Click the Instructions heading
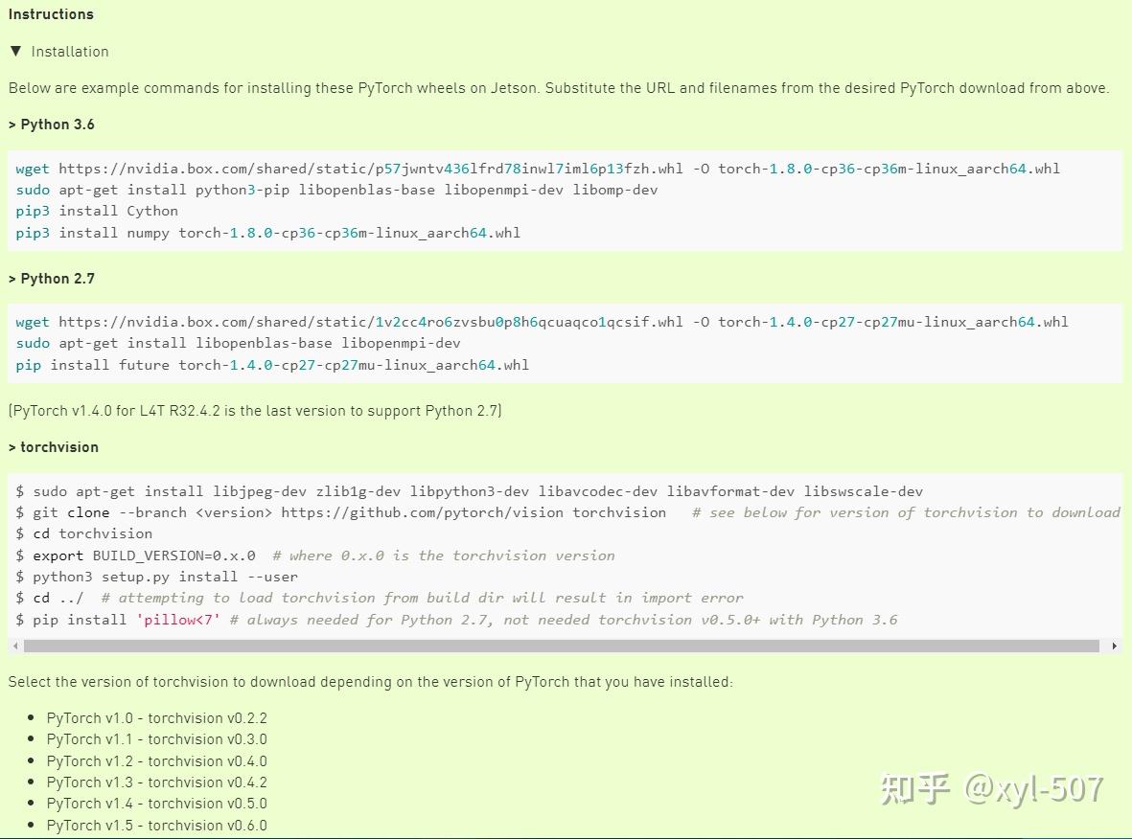The image size is (1132, 839). (x=51, y=14)
